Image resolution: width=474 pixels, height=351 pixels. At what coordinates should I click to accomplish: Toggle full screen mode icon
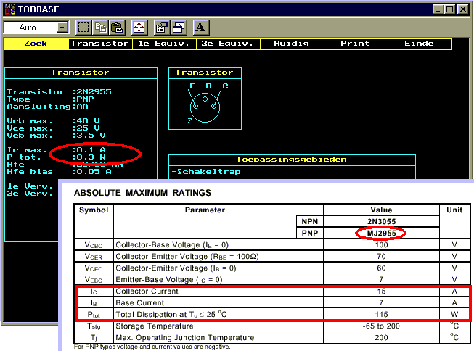point(139,28)
